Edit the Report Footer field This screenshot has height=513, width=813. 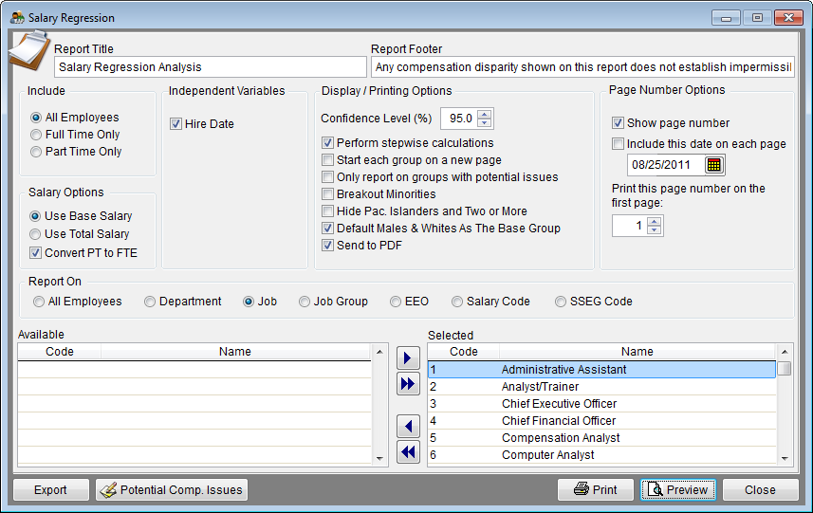[x=582, y=67]
